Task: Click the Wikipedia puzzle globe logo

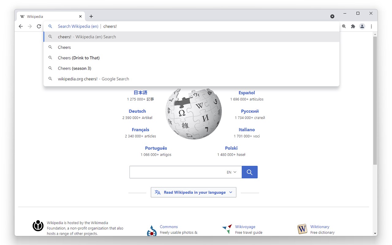Action: click(194, 114)
